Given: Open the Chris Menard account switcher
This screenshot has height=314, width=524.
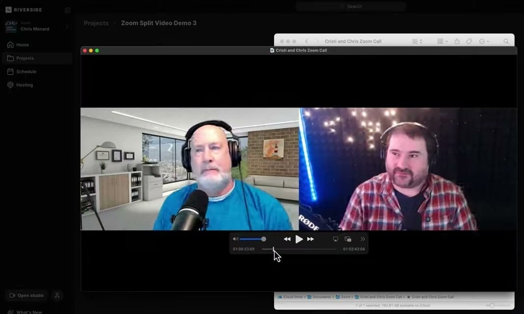Looking at the screenshot, I should [37, 26].
